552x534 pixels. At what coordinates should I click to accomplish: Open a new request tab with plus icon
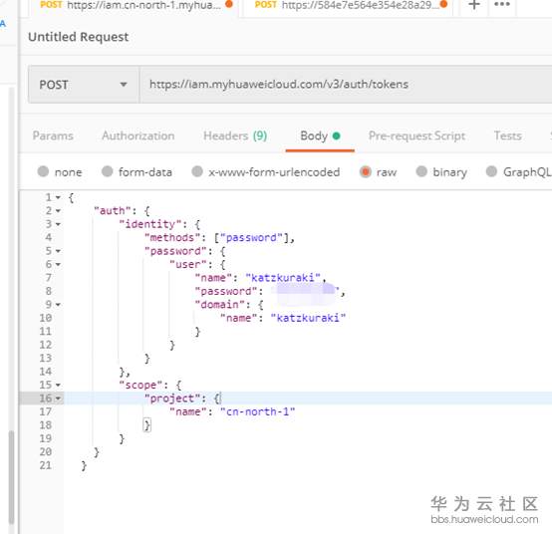[474, 5]
